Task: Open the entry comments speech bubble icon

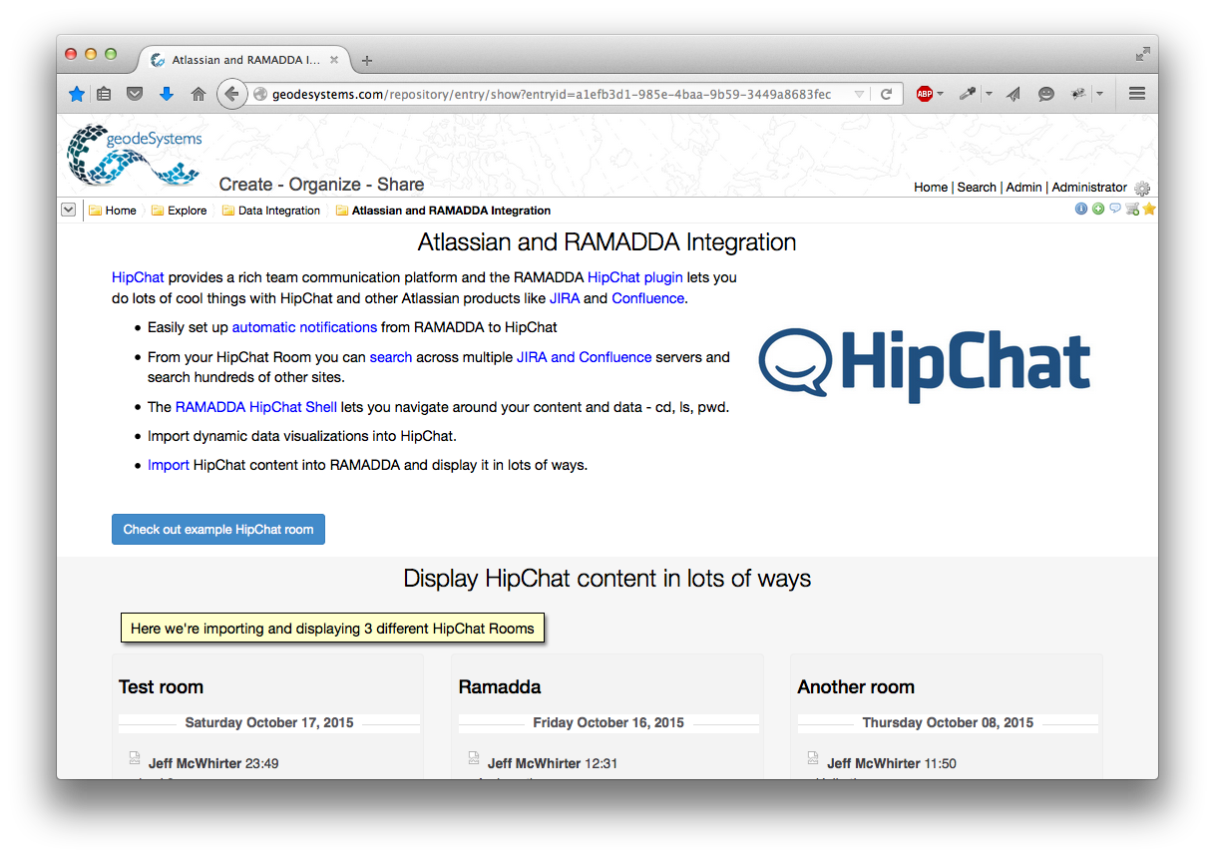Action: [1115, 209]
